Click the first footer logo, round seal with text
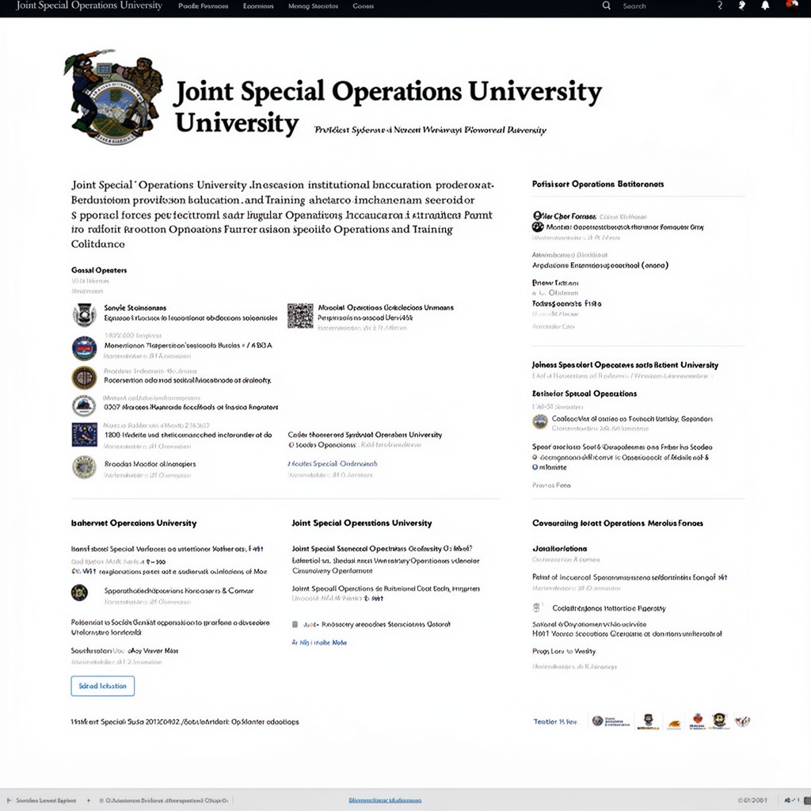 click(x=611, y=721)
